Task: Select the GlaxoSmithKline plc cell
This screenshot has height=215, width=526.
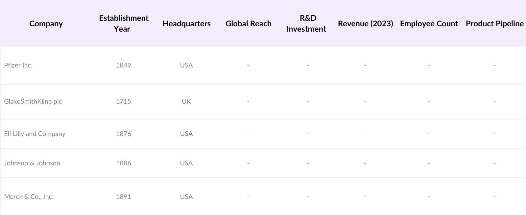Action: tap(33, 101)
